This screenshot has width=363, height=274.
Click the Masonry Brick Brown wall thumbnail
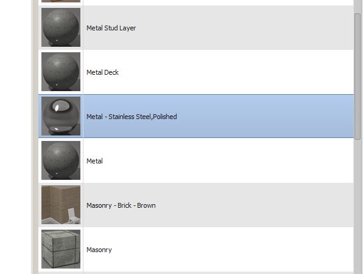point(61,205)
